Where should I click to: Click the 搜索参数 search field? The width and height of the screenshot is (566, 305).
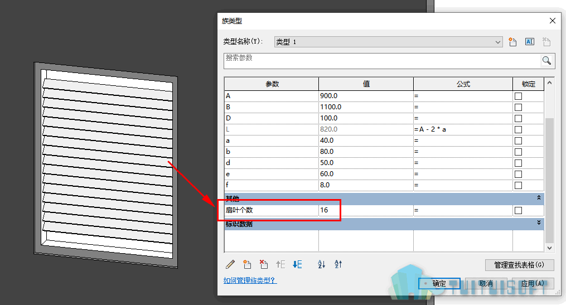pos(382,61)
